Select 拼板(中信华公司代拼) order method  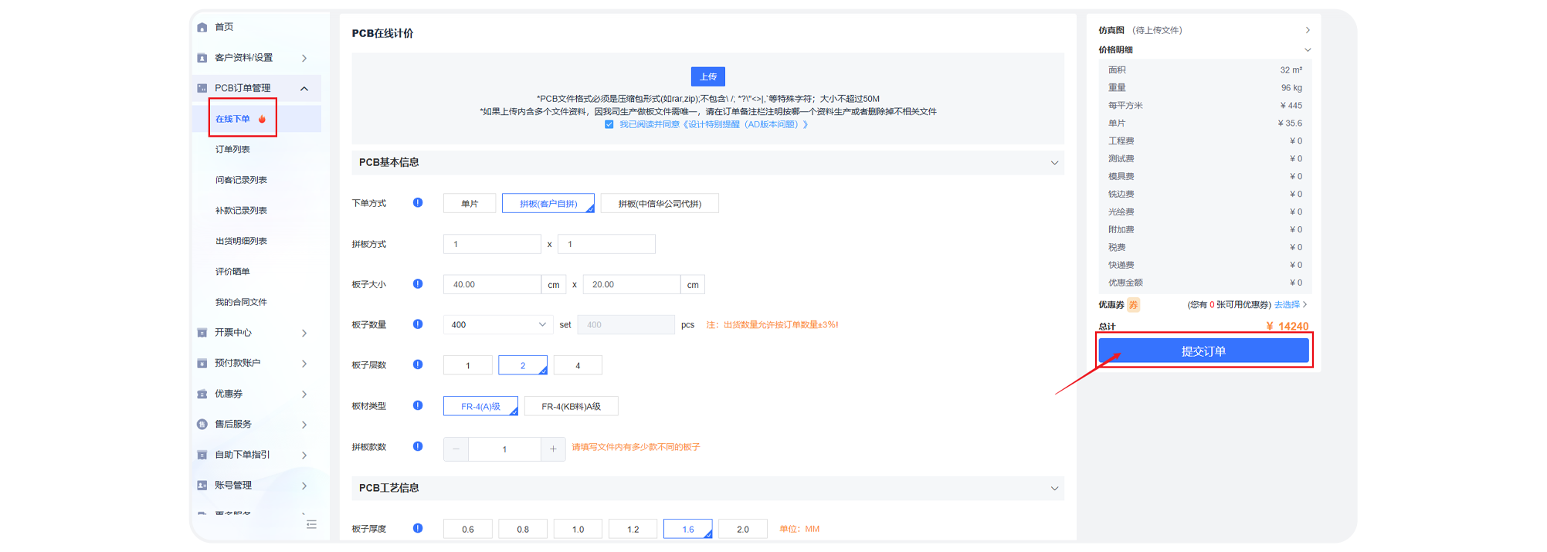tap(660, 203)
